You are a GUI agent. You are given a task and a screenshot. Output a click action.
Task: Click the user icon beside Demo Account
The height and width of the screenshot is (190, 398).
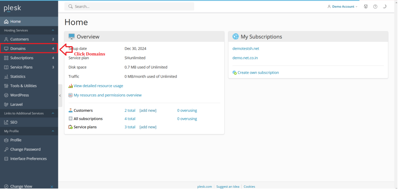(329, 7)
